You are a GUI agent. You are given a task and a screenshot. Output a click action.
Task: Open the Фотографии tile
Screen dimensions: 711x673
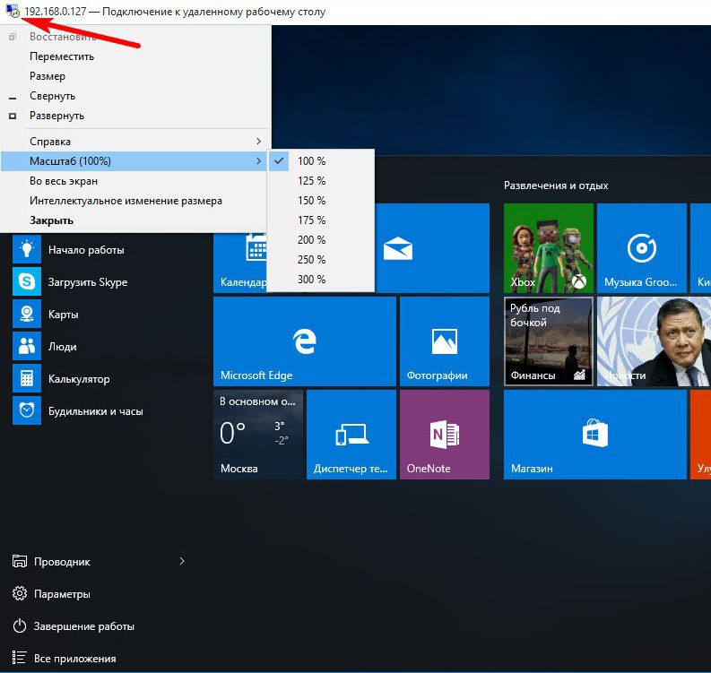[x=444, y=341]
